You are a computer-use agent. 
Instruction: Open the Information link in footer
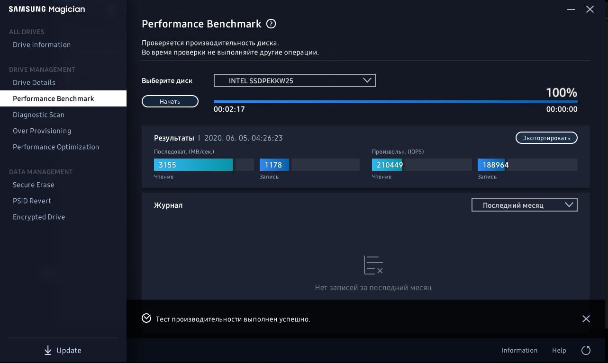[x=519, y=350]
